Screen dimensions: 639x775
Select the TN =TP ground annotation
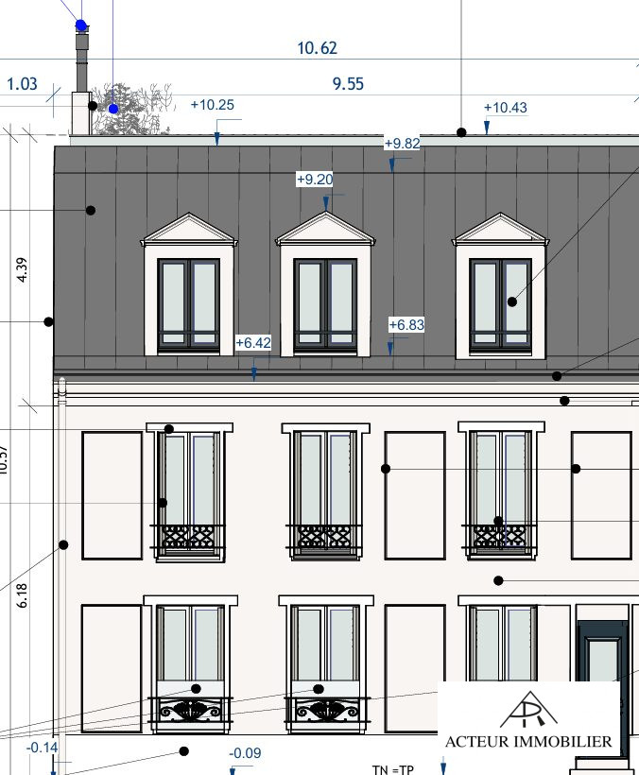[x=392, y=768]
